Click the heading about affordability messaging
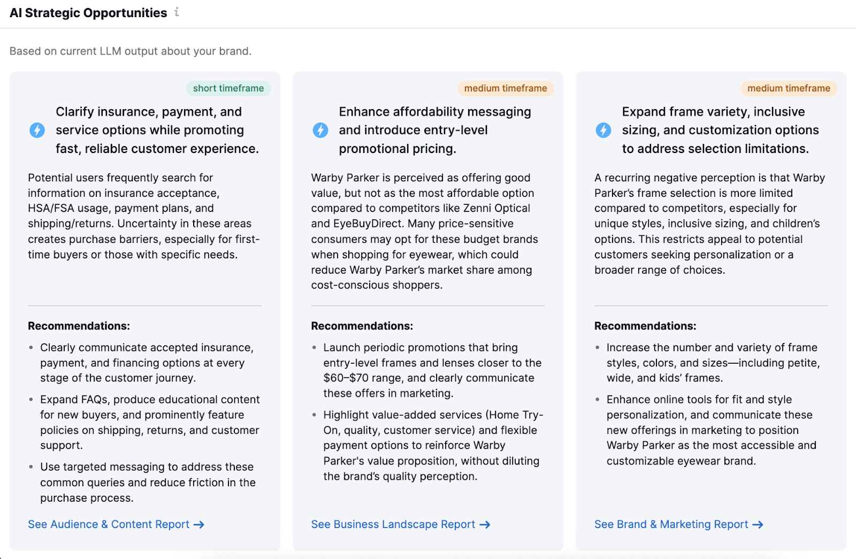The height and width of the screenshot is (559, 856). pyautogui.click(x=435, y=129)
